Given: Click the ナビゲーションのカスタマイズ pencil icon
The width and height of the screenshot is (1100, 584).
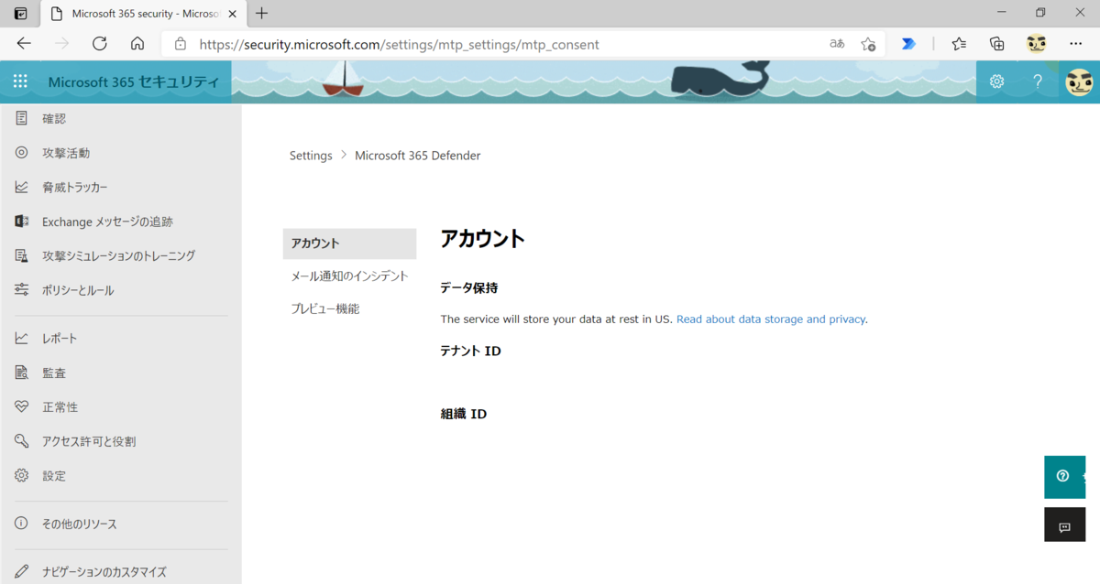Looking at the screenshot, I should pyautogui.click(x=22, y=572).
